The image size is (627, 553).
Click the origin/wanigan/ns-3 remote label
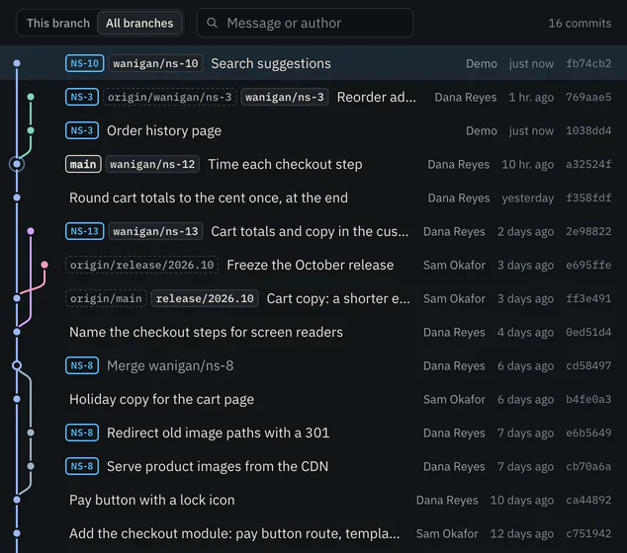tap(169, 97)
